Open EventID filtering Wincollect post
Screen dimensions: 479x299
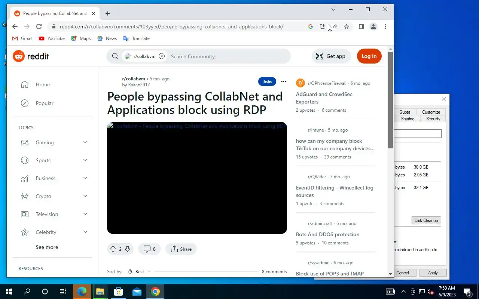[x=335, y=191]
